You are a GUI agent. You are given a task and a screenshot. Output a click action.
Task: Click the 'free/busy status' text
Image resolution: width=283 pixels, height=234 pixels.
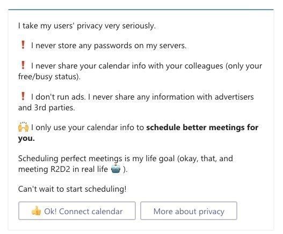[49, 77]
